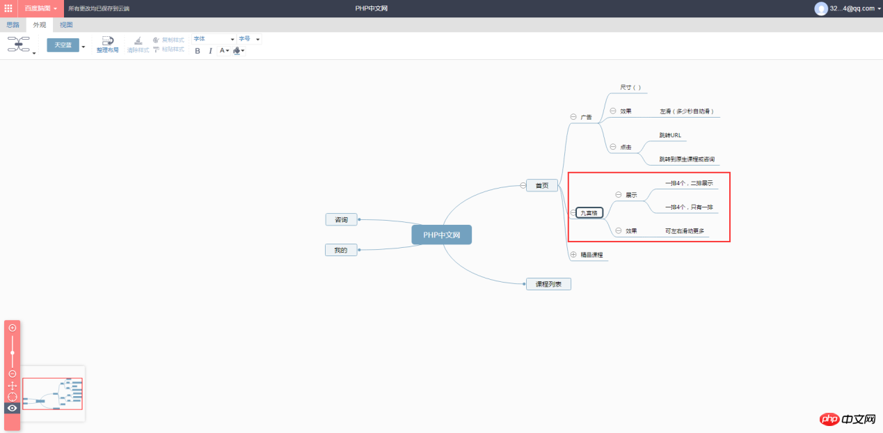
Task: Open the app grid icon in the header
Action: pyautogui.click(x=8, y=8)
